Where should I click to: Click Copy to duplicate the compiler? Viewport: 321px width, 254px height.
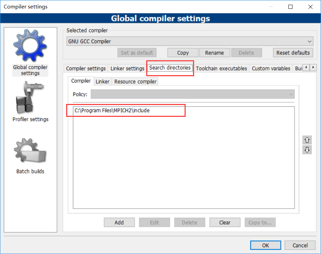(183, 52)
